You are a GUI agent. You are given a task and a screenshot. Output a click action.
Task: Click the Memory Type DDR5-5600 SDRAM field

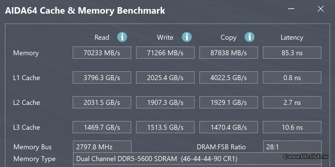coord(197,159)
